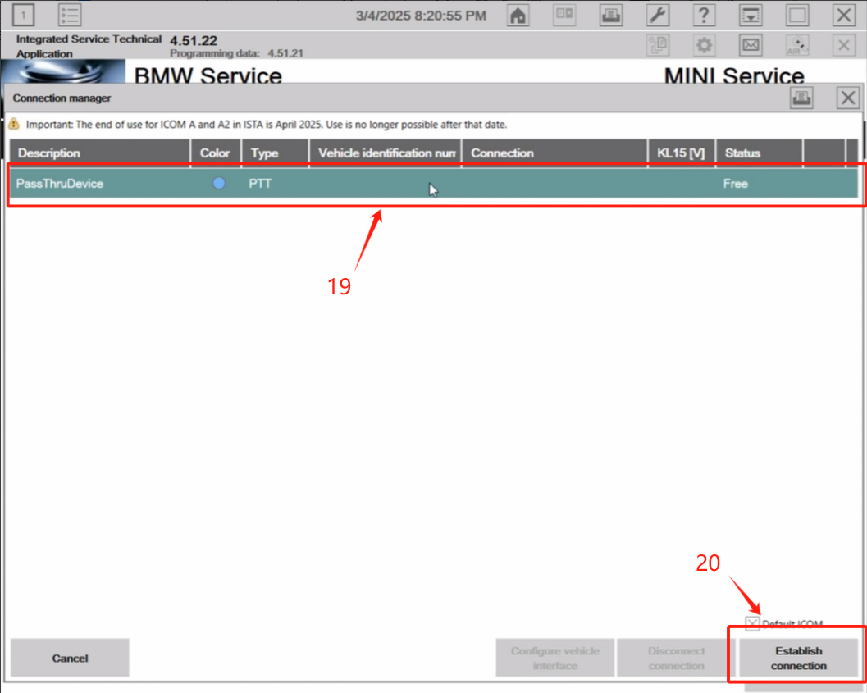Screen dimensions: 867x693
Task: Click the operations list icon
Action: pos(70,15)
